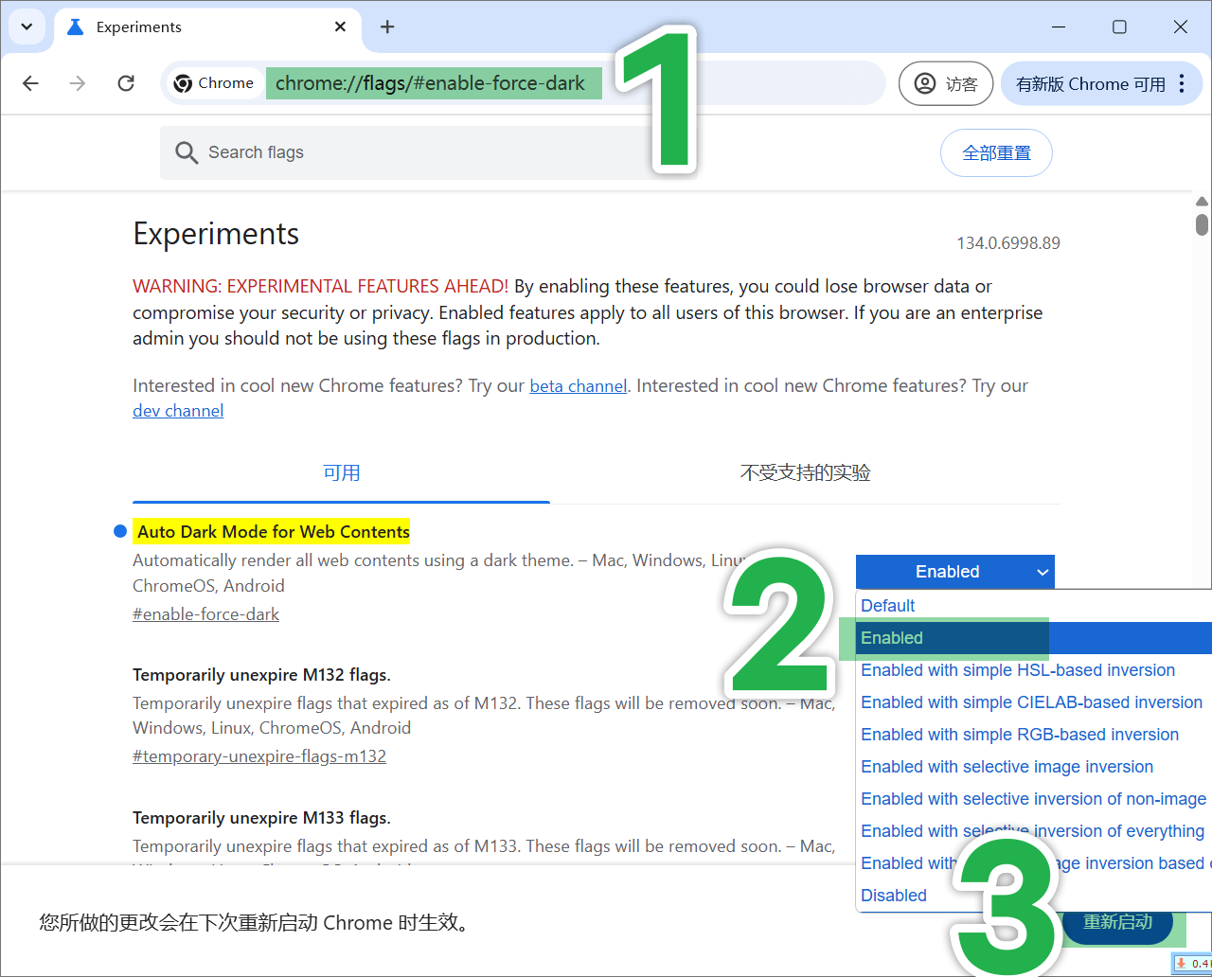Screen dimensions: 1212x977
Task: Click the magnifier icon in Search flags
Action: (187, 152)
